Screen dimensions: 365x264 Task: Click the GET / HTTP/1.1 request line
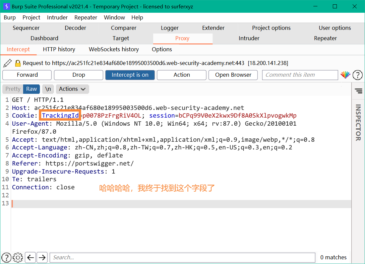click(x=38, y=100)
